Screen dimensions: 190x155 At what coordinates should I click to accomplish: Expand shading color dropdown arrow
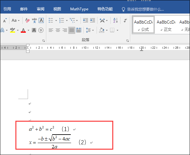(107, 30)
